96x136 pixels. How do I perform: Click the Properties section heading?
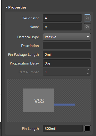(x=17, y=7)
